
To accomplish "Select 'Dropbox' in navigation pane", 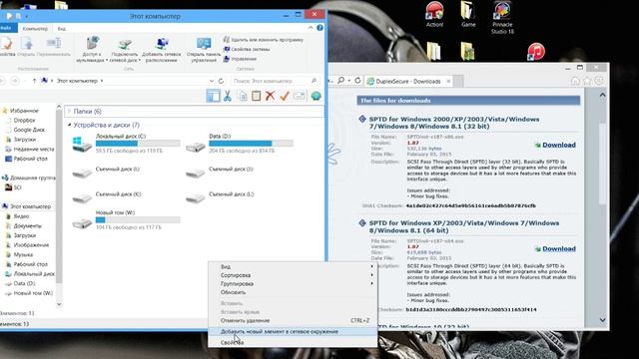I will pos(24,121).
